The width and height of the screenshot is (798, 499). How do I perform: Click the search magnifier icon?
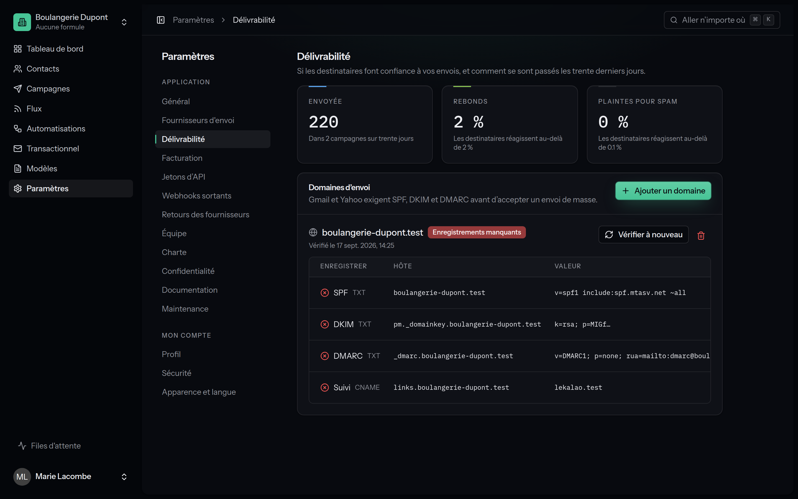tap(674, 20)
